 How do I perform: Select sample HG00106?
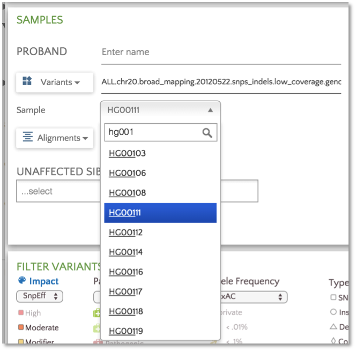point(160,173)
